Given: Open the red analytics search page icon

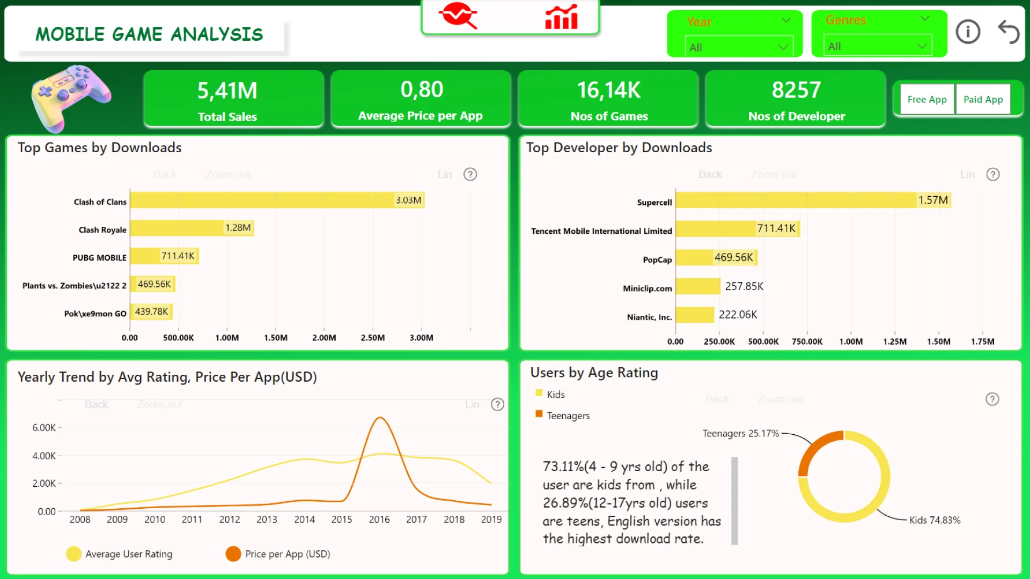Looking at the screenshot, I should point(458,15).
